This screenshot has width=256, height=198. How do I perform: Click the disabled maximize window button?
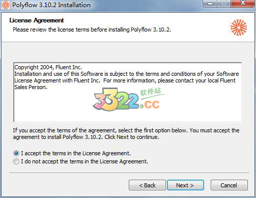224,4
